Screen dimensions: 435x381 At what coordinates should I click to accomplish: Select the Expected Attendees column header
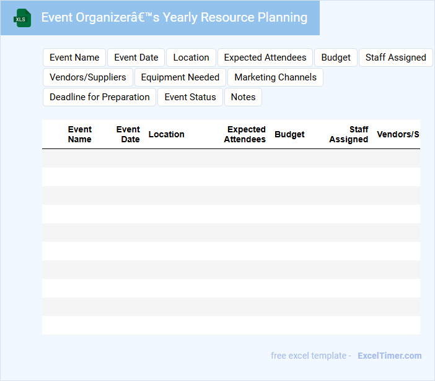point(245,134)
